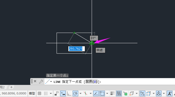Open object snap settings dropdown
Viewport: 175px width, 97px height.
107,93
